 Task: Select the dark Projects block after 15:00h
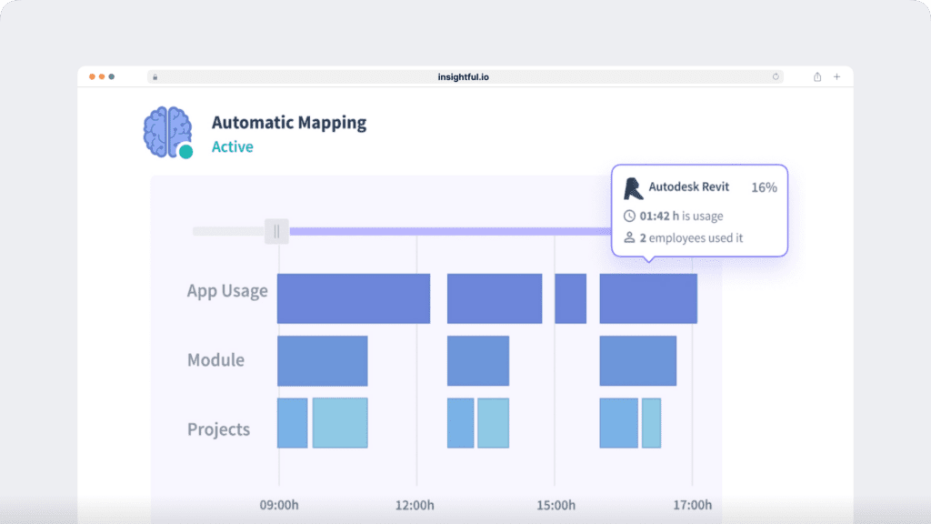618,422
